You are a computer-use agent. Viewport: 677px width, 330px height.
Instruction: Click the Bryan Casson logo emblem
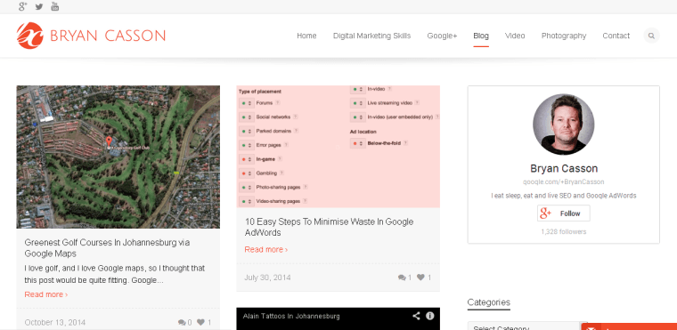(29, 36)
